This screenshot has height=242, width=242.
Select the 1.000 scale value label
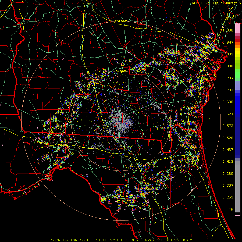click(x=228, y=30)
